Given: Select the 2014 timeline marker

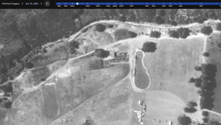Looking at the screenshot, I should 164,4.
